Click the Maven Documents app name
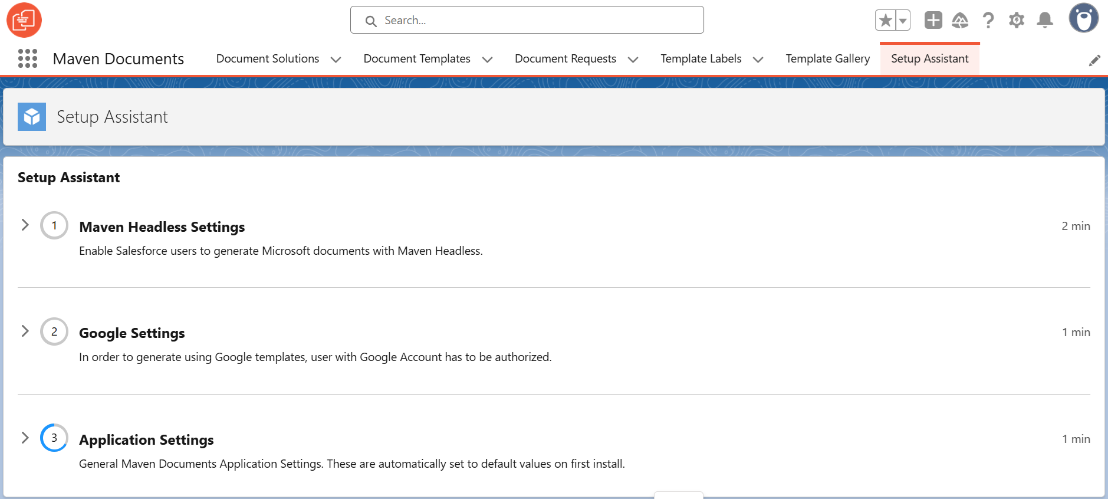Screen dimensions: 1108x499 coord(119,59)
